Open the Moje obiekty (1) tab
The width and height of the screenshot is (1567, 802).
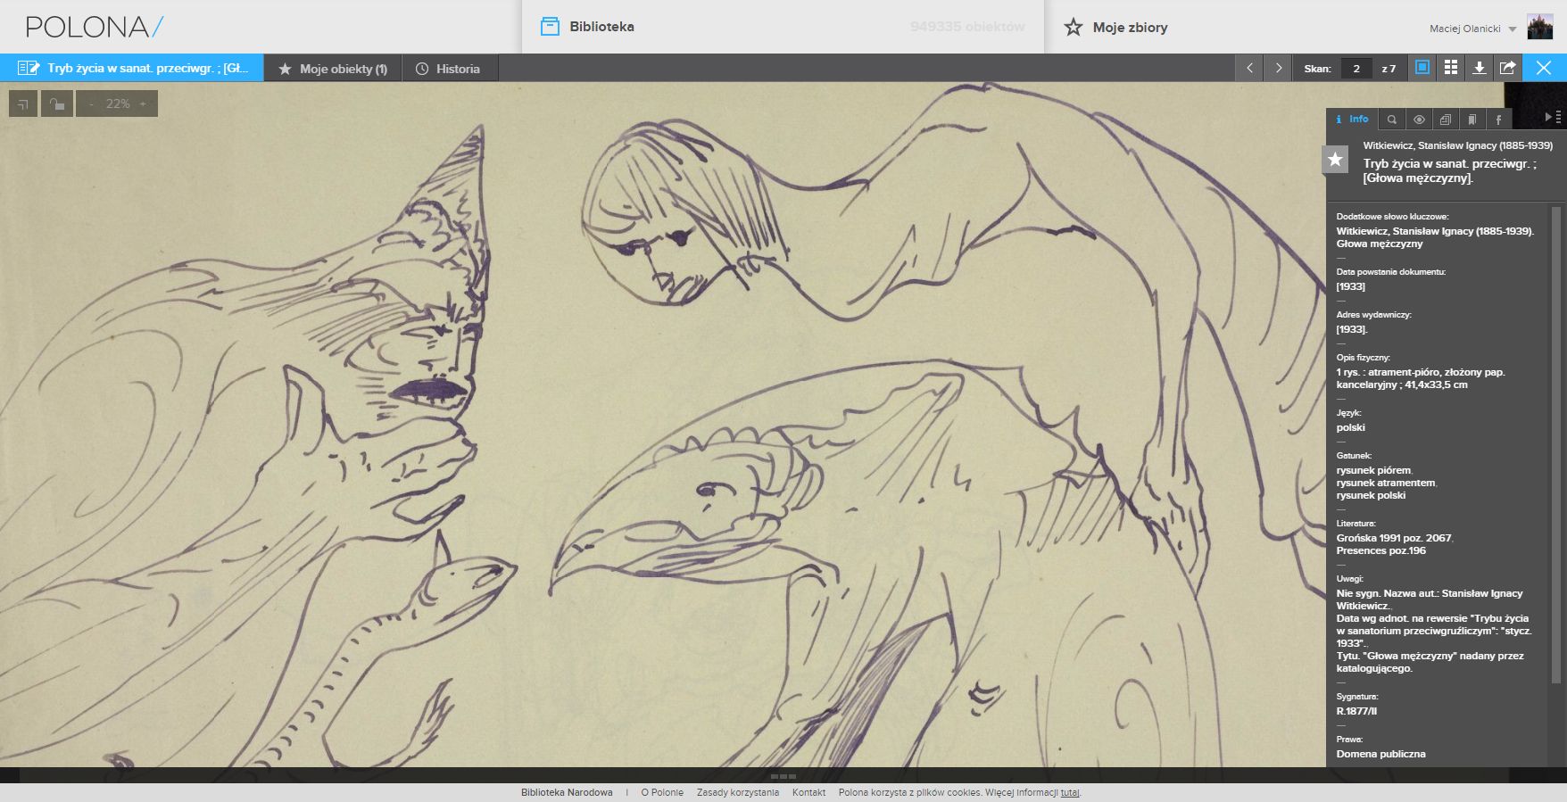point(333,69)
